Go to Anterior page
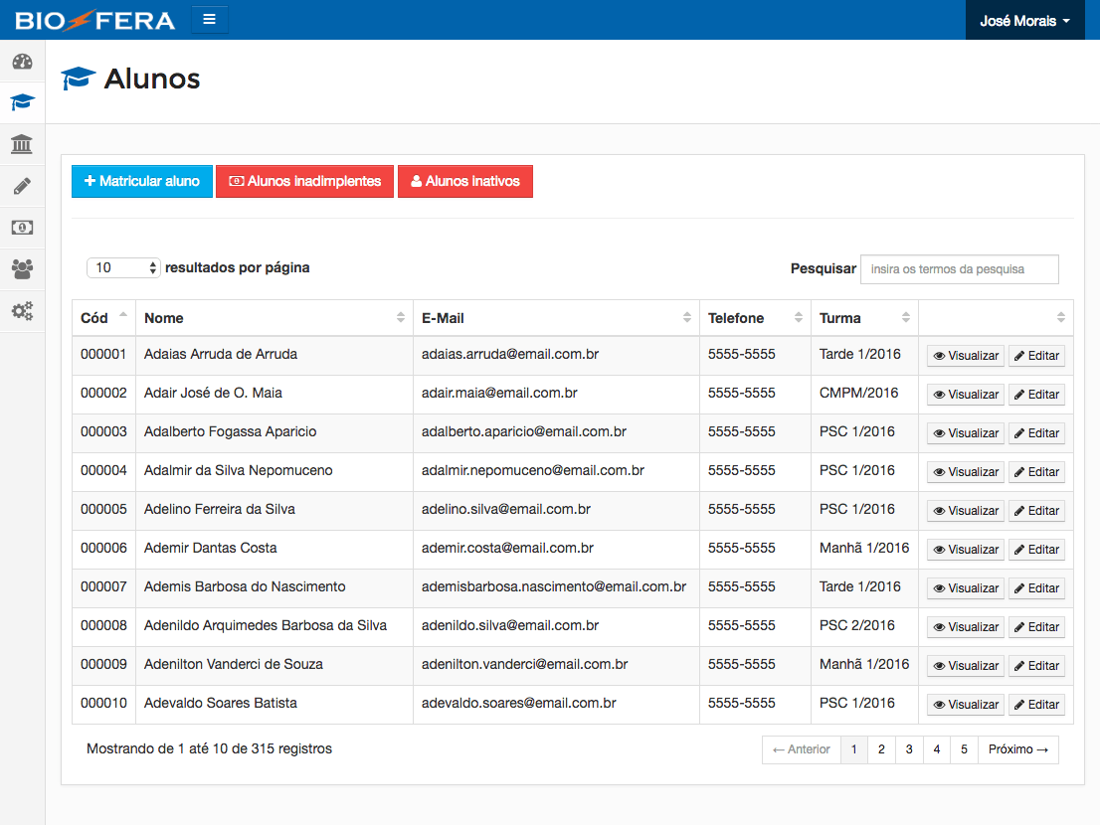The image size is (1100, 825). point(802,749)
